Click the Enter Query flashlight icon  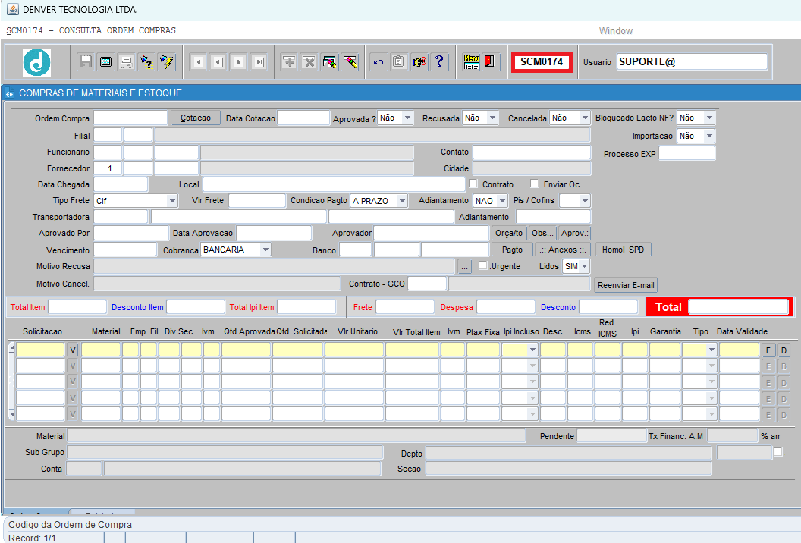(146, 62)
